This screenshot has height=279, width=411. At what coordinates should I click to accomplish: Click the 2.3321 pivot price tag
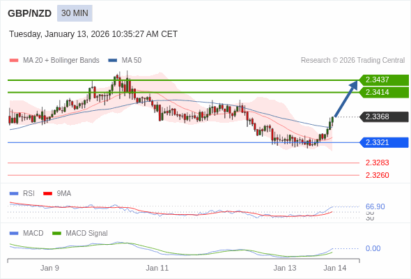(x=385, y=142)
